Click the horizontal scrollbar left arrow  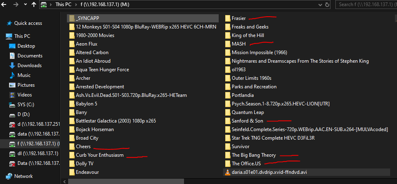pyautogui.click(x=64, y=182)
